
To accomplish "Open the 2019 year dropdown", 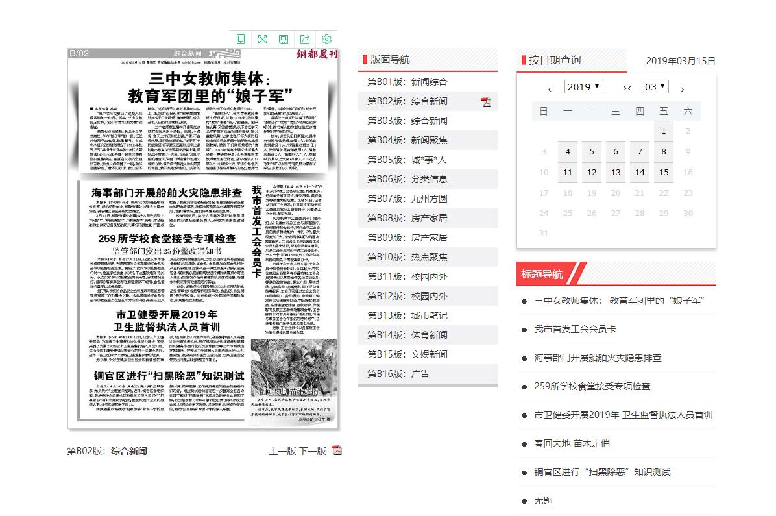I will point(583,87).
